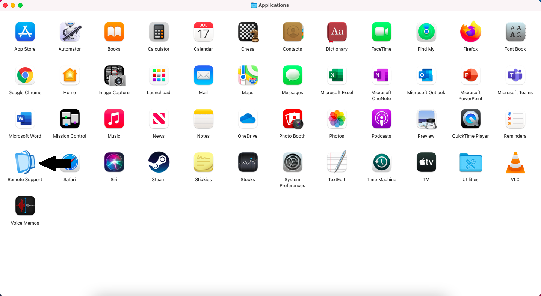This screenshot has width=541, height=296.
Task: Click the "Utilities" folder name label
Action: tap(470, 180)
